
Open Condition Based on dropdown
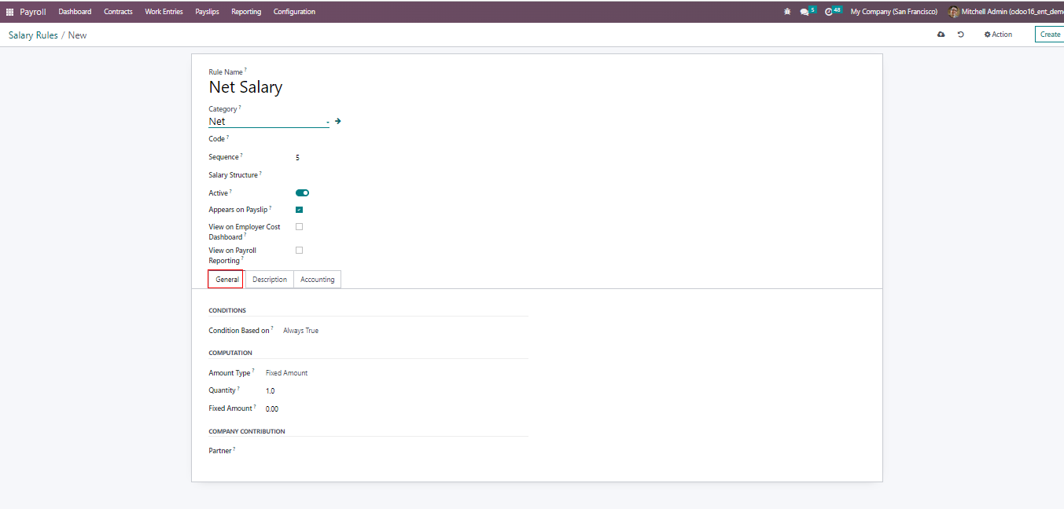[x=301, y=331]
